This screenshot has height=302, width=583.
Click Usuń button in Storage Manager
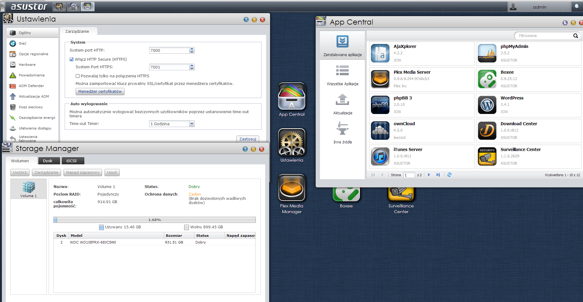112,173
